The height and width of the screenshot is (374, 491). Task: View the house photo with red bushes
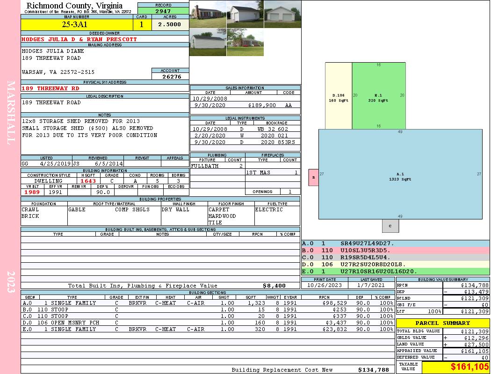(x=245, y=43)
